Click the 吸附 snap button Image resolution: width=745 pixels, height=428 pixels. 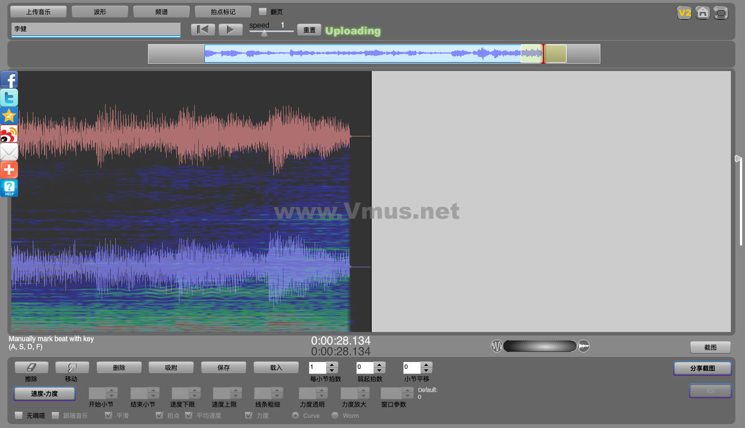pyautogui.click(x=171, y=368)
